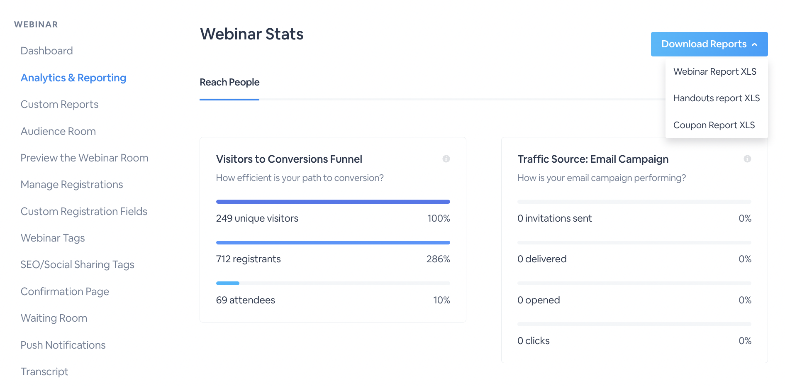Open Custom Reports in sidebar
The height and width of the screenshot is (386, 785).
coord(59,104)
